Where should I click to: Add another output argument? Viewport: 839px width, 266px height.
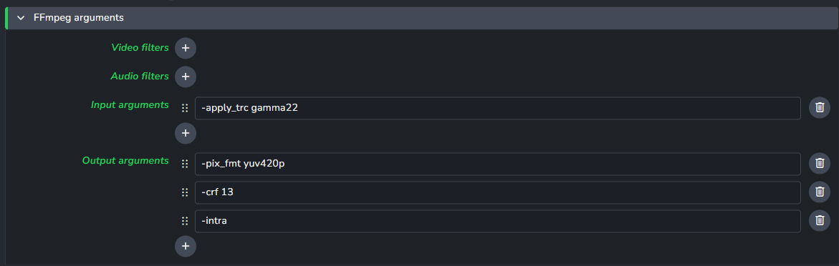[x=185, y=246]
